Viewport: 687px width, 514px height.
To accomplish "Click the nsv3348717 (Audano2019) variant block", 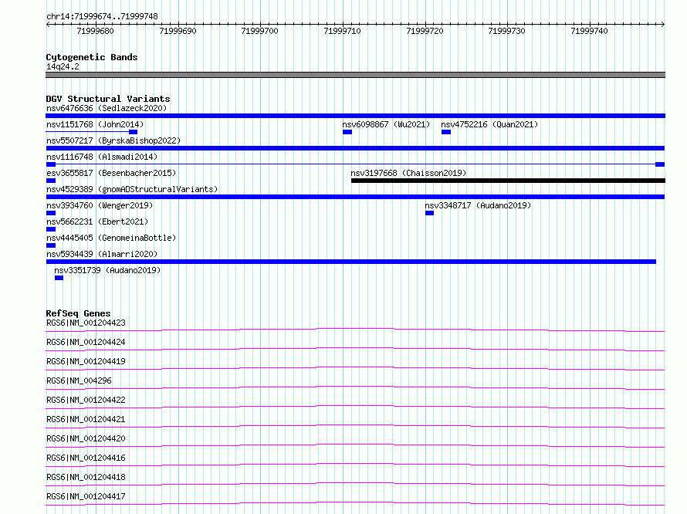I will [429, 213].
